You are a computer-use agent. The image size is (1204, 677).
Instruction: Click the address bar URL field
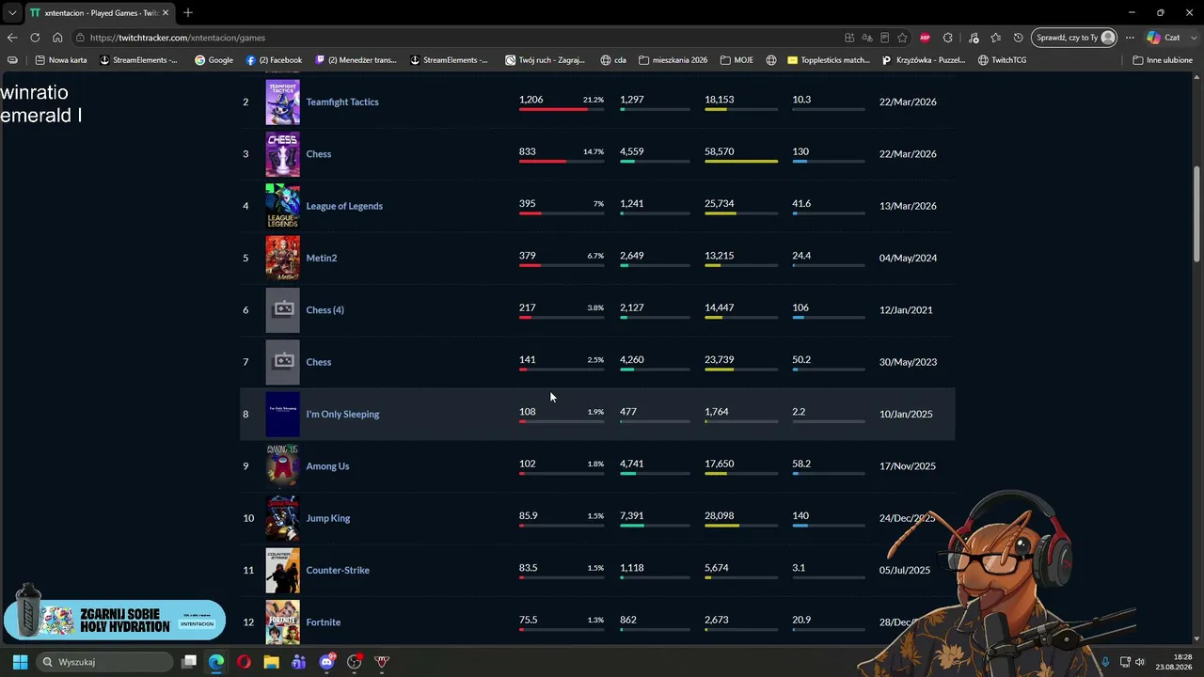pyautogui.click(x=461, y=38)
